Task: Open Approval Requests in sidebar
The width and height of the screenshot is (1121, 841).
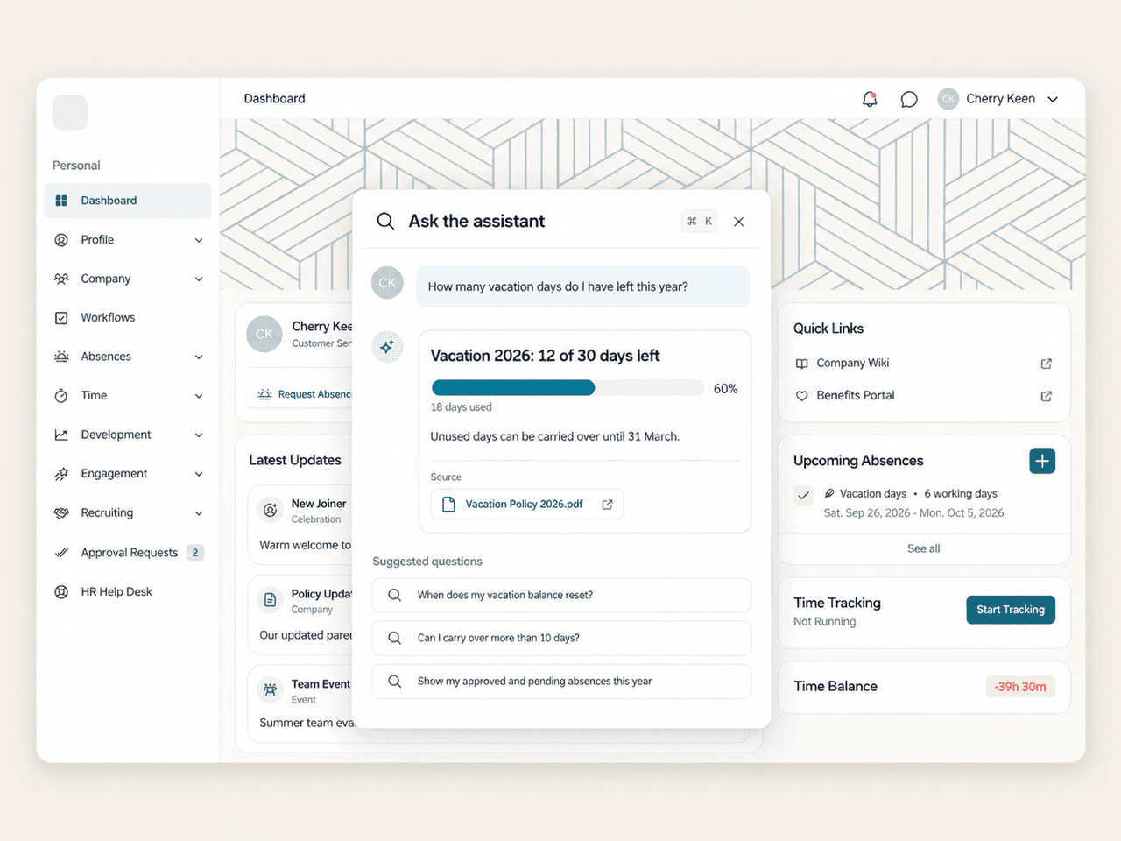Action: pyautogui.click(x=128, y=553)
